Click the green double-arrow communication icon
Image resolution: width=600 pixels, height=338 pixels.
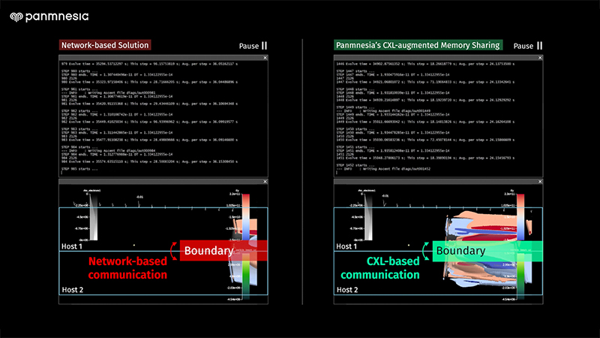[426, 251]
